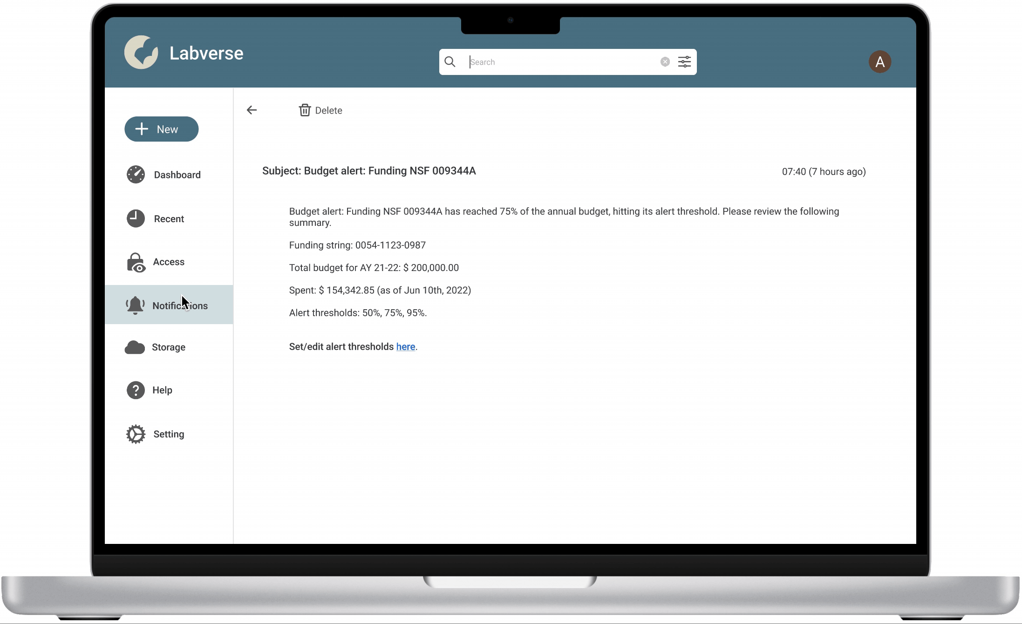Image resolution: width=1022 pixels, height=624 pixels.
Task: Open the Setting gear icon
Action: [135, 434]
